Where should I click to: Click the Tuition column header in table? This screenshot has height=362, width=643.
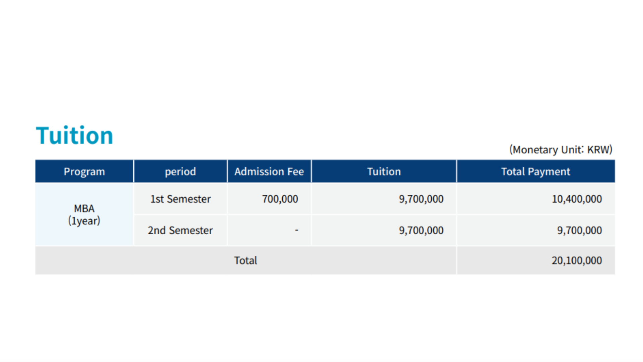click(x=384, y=171)
